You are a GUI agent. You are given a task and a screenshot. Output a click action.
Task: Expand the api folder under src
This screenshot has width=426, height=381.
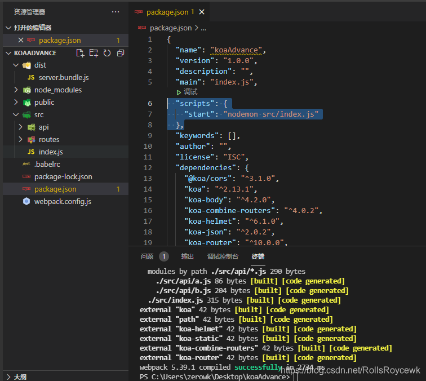tap(20, 127)
